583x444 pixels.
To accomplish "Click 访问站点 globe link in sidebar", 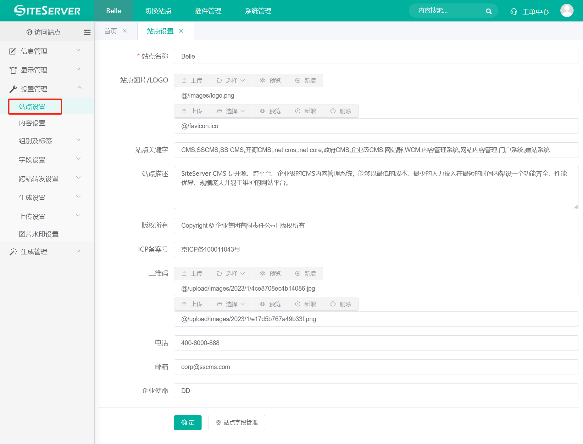I will click(x=43, y=32).
